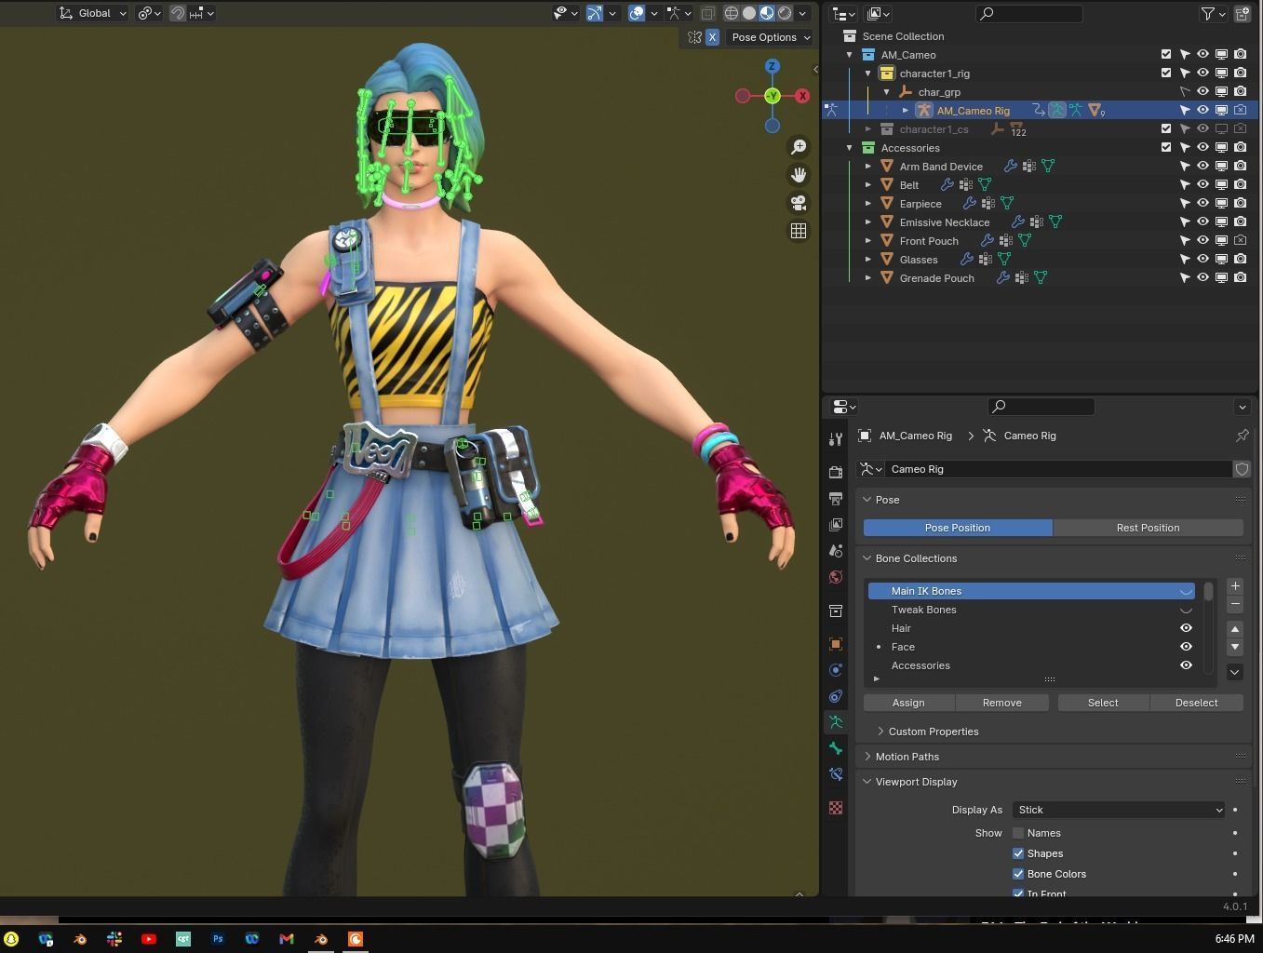Click the blue Z axis on the navigation gizmo
Viewport: 1263px width, 953px height.
[772, 66]
